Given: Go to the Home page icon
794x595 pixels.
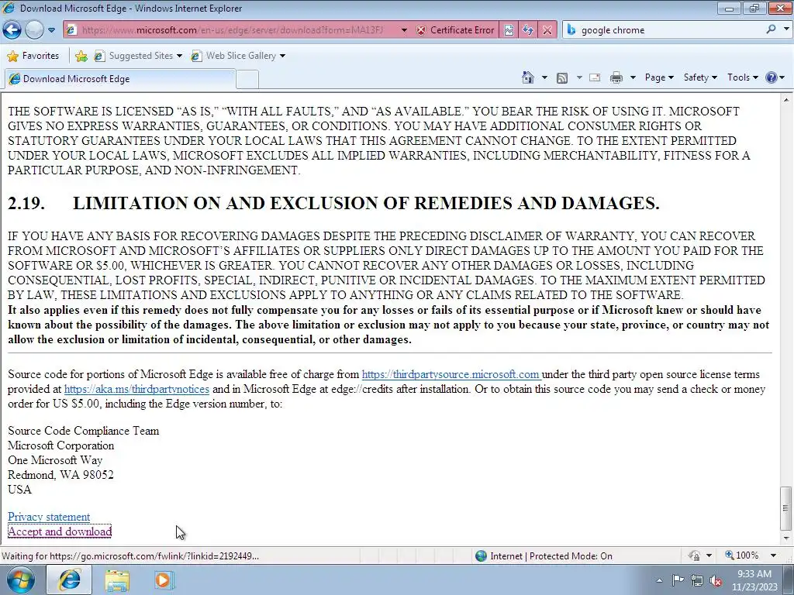Looking at the screenshot, I should 527,77.
